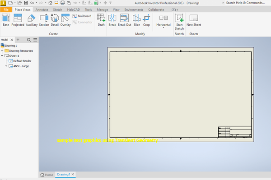Click the Model browser tab label
271x180 pixels.
(5, 40)
